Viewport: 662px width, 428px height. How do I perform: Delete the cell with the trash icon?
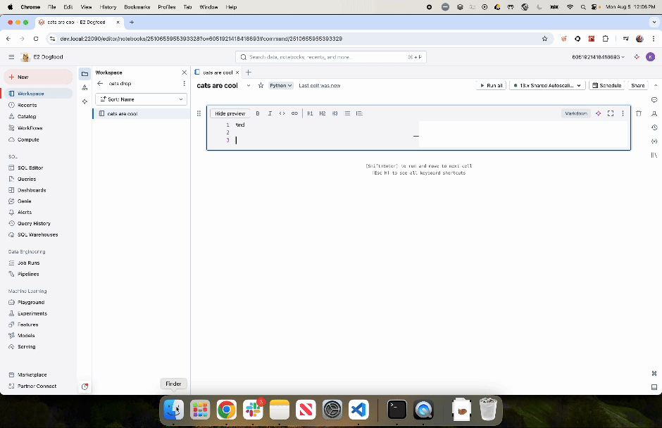[x=638, y=113]
